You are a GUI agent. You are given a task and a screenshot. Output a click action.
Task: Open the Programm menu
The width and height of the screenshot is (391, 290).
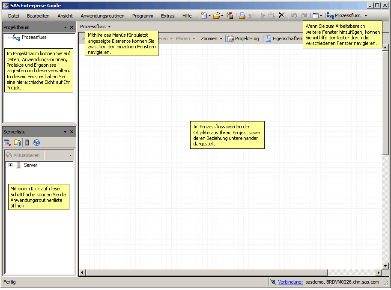(x=143, y=16)
